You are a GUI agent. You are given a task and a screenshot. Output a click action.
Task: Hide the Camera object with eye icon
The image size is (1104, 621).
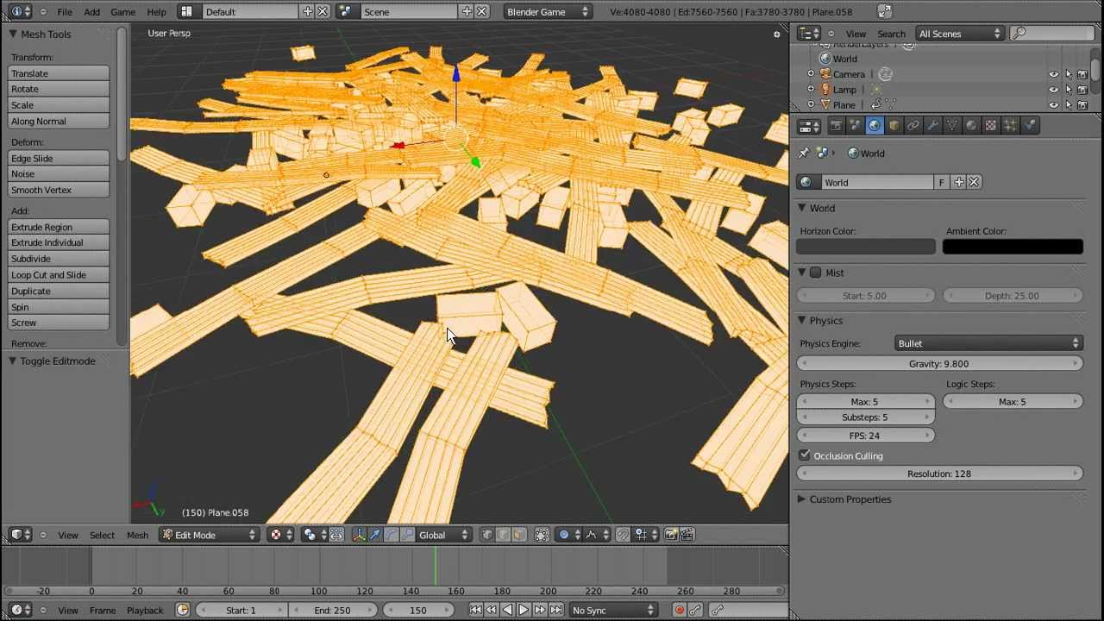pyautogui.click(x=1053, y=74)
